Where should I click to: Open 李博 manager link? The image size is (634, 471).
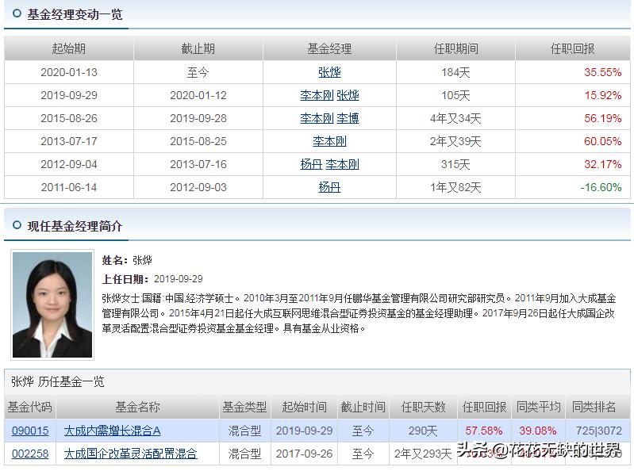click(348, 118)
